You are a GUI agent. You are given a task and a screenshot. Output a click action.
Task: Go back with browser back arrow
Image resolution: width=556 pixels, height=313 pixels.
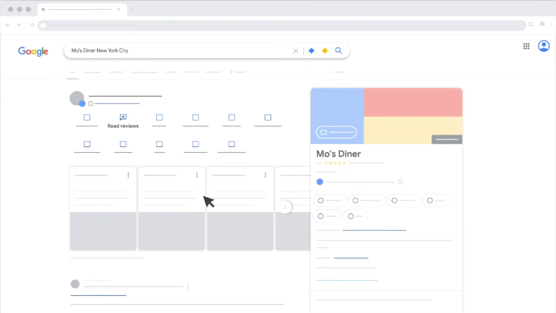click(x=8, y=25)
